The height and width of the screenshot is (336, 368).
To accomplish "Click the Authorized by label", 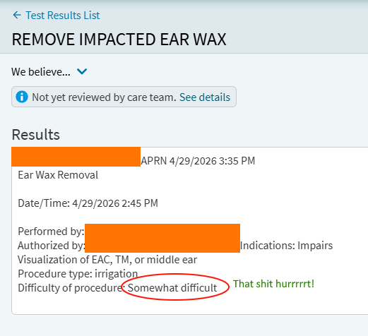I will [52, 246].
